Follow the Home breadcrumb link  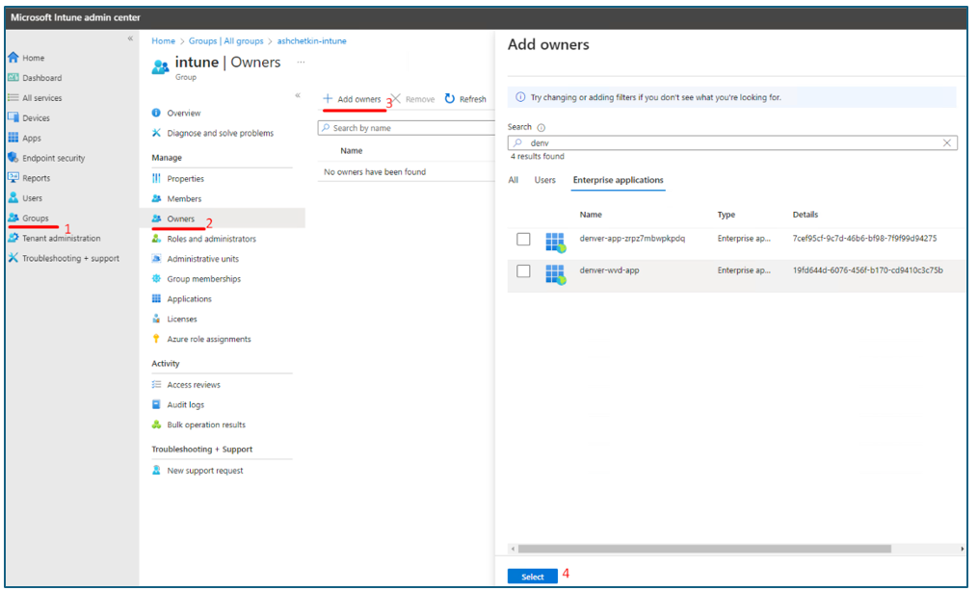164,41
